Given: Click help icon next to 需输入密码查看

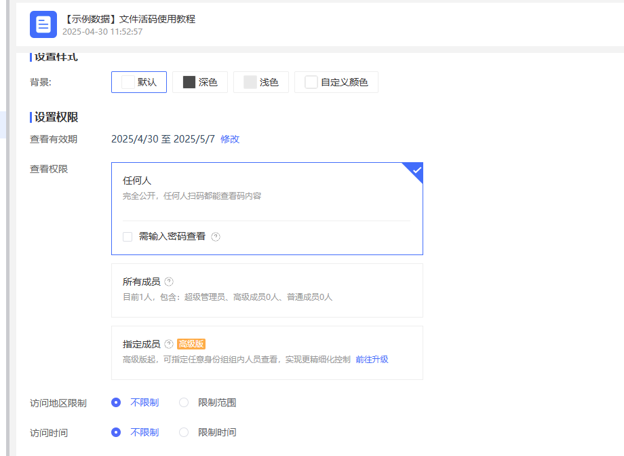Looking at the screenshot, I should tap(216, 237).
